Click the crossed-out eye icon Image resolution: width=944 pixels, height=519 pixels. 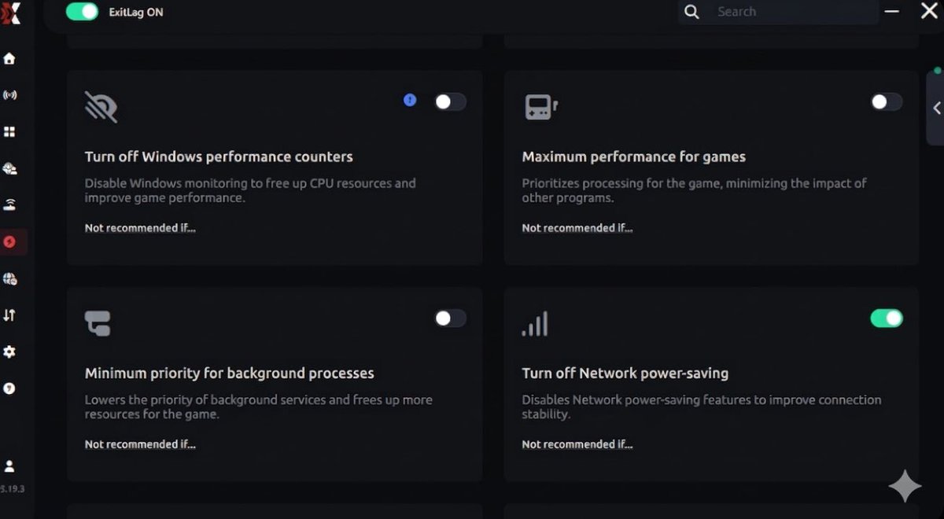[101, 106]
